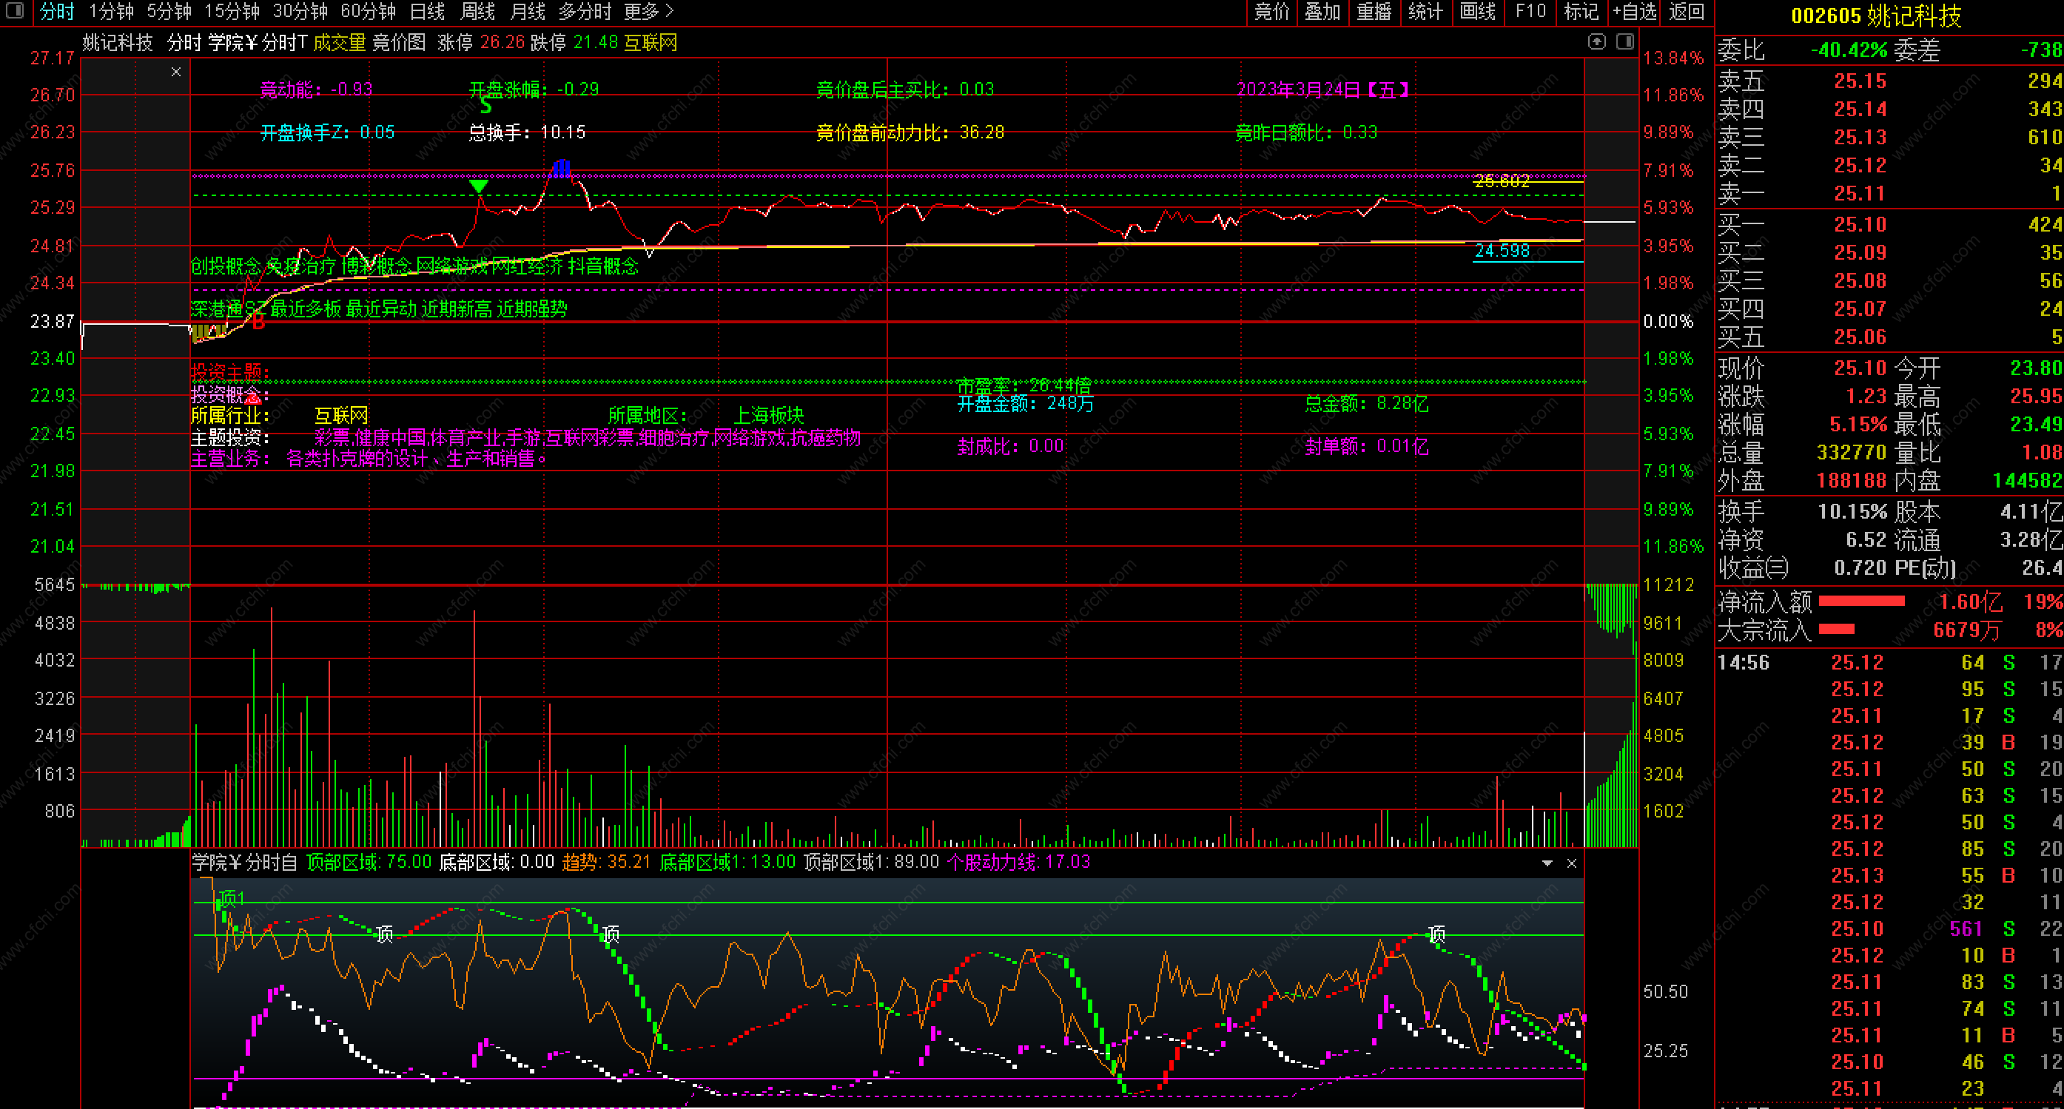Select the 画线 drawing tool
Screen dimensions: 2064x1109
click(x=1477, y=11)
